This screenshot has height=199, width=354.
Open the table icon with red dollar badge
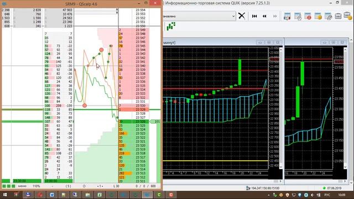tap(308, 16)
